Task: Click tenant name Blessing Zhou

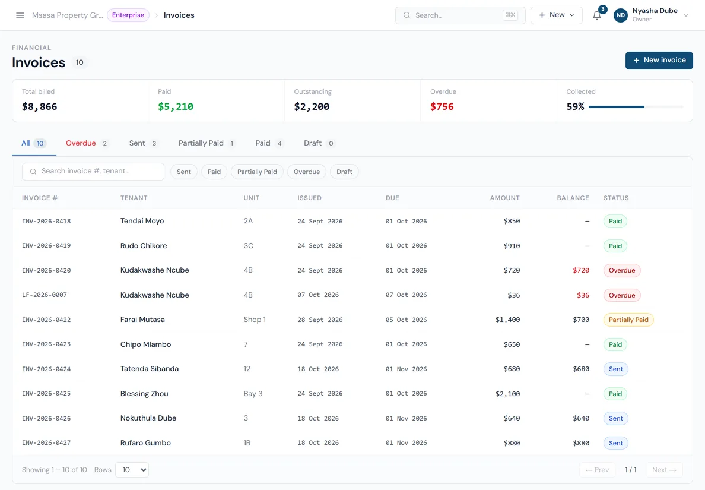Action: 144,394
